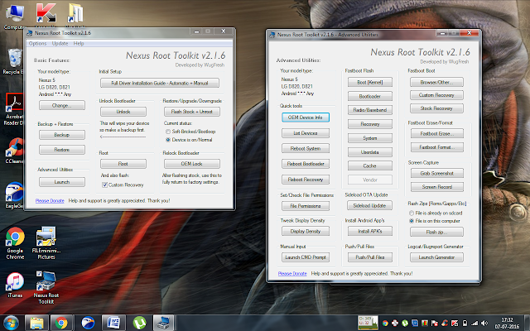This screenshot has height=331, width=530.
Task: Click Please Donate link in main window
Action: pyautogui.click(x=50, y=200)
